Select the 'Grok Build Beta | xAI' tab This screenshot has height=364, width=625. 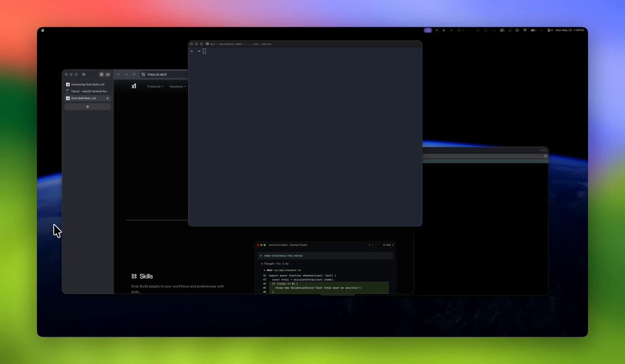coord(87,98)
